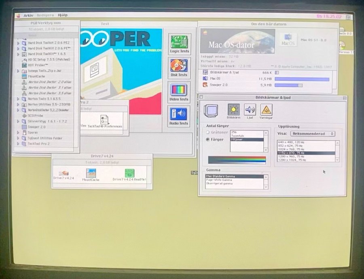Open the Audio Tests button
Image resolution: width=364 pixels, height=279 pixels.
pos(179,116)
